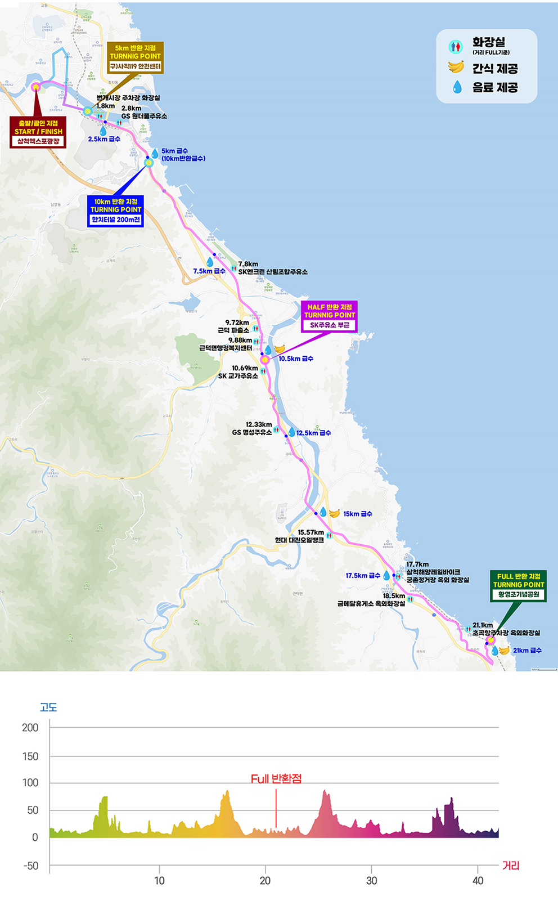Viewport: 558px width, 905px height.
Task: Click the '200' value on the elevation axis
Action: click(x=30, y=728)
